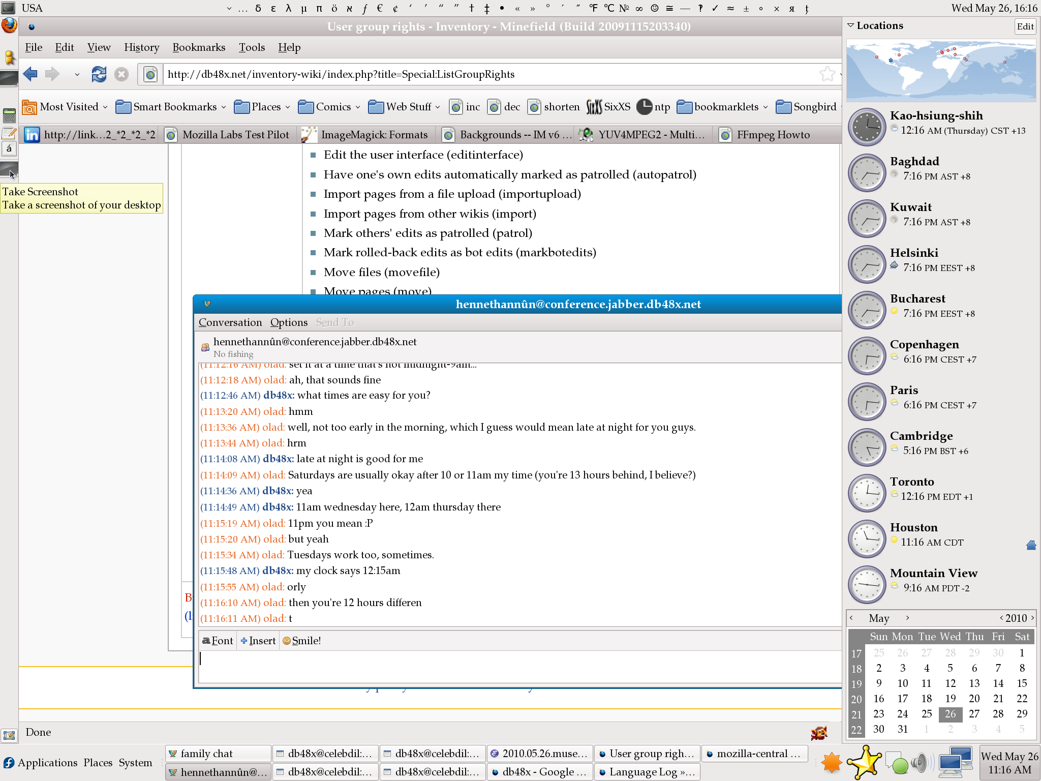Click the status bar pixel character icon
Screen dimensions: 1041x781
[x=819, y=733]
